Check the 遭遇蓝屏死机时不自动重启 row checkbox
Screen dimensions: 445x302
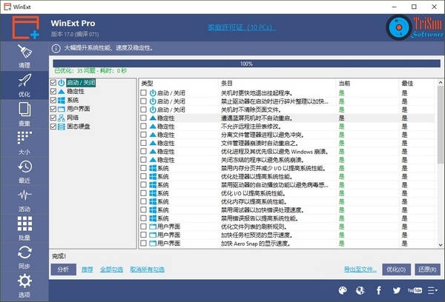click(144, 118)
